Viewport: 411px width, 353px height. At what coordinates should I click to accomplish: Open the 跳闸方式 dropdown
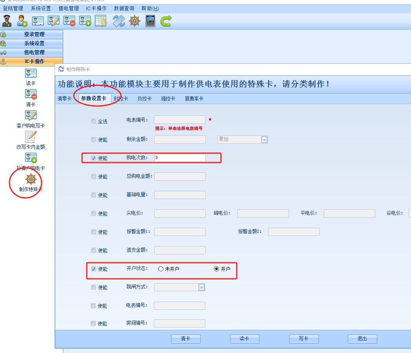(201, 287)
